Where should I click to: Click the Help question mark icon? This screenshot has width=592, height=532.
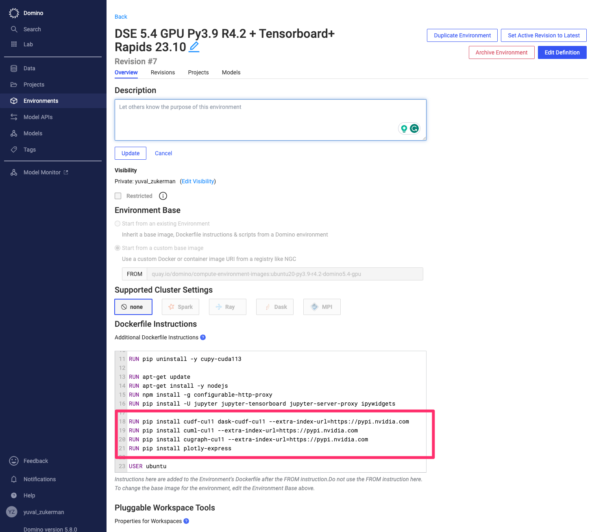(x=14, y=495)
